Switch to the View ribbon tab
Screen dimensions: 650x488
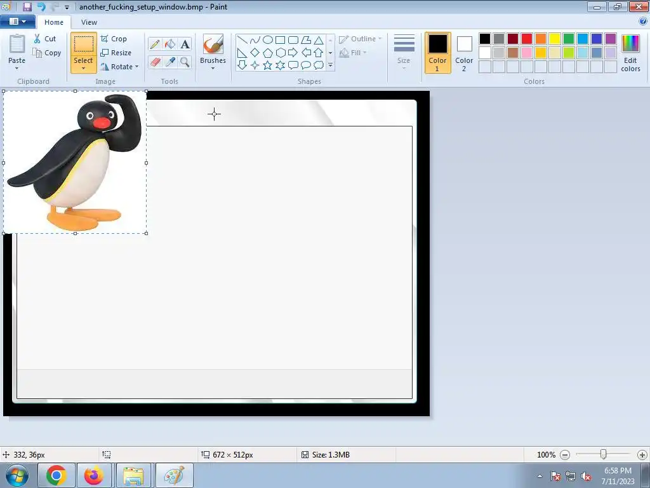pyautogui.click(x=89, y=22)
